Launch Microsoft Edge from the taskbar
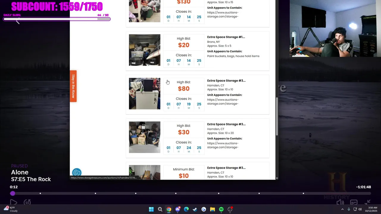Viewport: 381px width, 214px height. (186, 209)
